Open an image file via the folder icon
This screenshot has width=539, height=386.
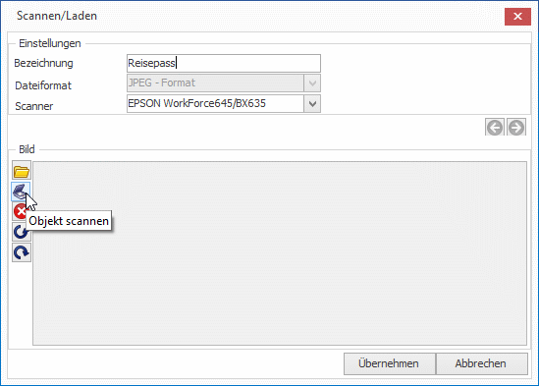point(22,170)
